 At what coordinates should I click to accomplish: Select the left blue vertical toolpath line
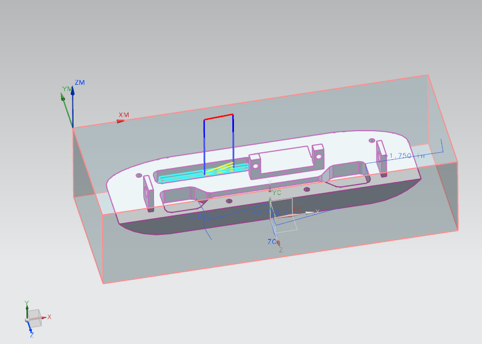[x=204, y=146]
